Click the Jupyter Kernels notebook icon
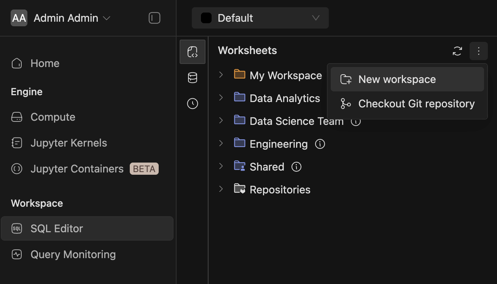This screenshot has height=284, width=497. (17, 143)
